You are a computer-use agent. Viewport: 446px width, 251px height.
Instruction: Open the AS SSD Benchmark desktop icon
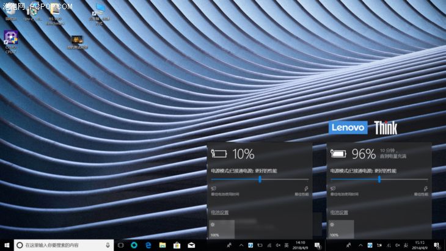click(55, 14)
